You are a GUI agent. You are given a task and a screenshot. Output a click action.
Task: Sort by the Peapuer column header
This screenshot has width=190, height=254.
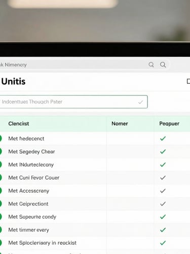click(169, 123)
